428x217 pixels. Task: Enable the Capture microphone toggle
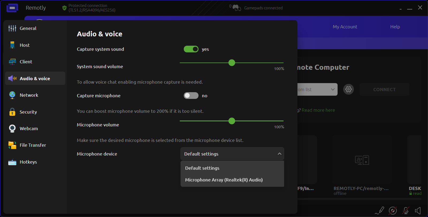(191, 96)
